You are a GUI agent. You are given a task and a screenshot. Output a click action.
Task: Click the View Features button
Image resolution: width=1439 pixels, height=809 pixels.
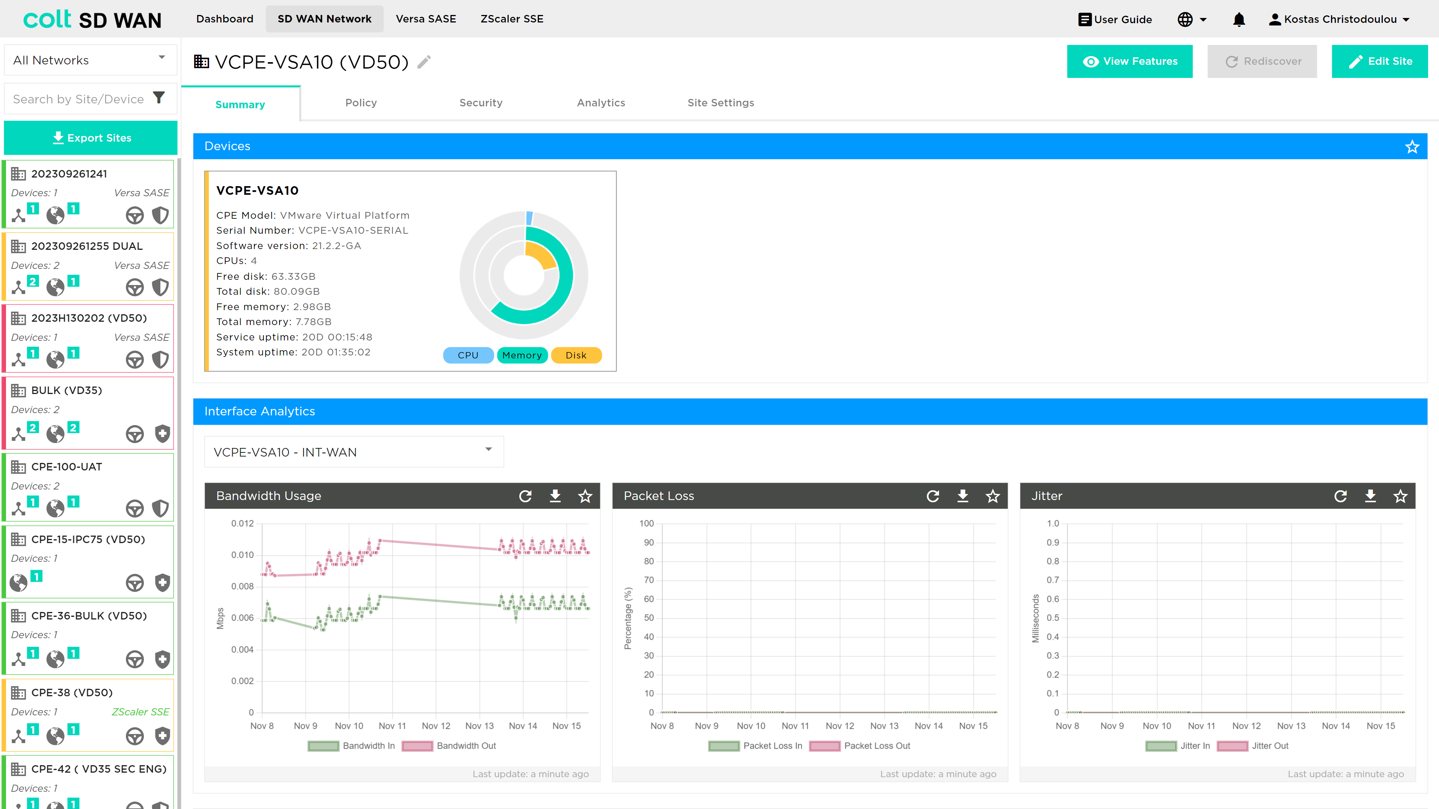coord(1129,61)
